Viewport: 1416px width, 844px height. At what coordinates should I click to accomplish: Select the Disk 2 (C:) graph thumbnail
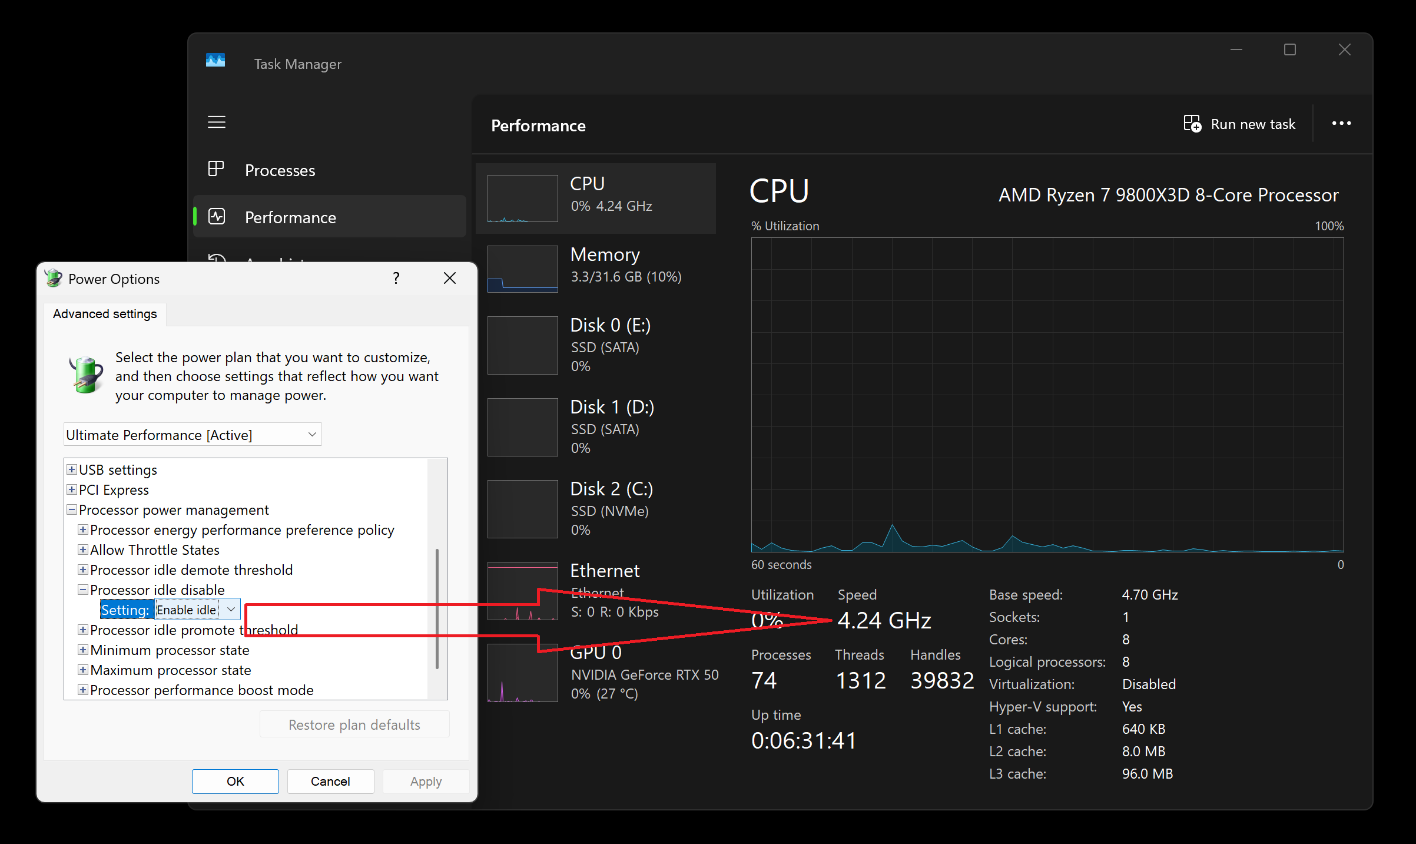(522, 509)
